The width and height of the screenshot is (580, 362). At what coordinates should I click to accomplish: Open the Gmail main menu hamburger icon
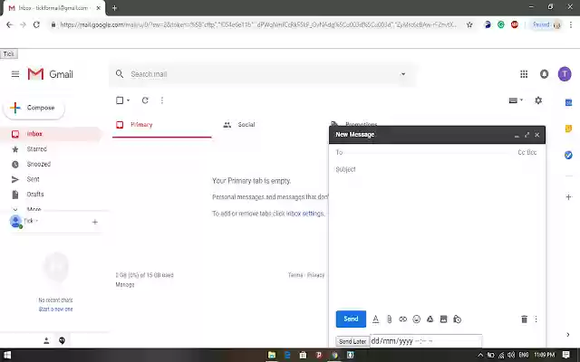(x=15, y=74)
